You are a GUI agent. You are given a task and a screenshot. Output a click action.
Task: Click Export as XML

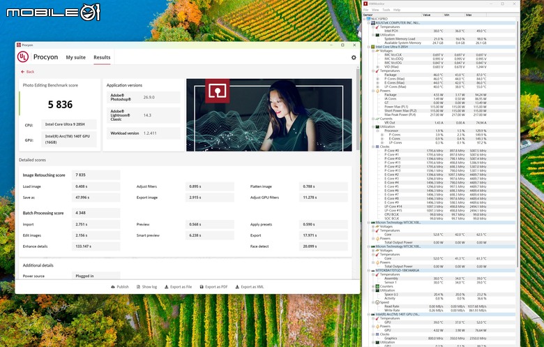(x=250, y=287)
